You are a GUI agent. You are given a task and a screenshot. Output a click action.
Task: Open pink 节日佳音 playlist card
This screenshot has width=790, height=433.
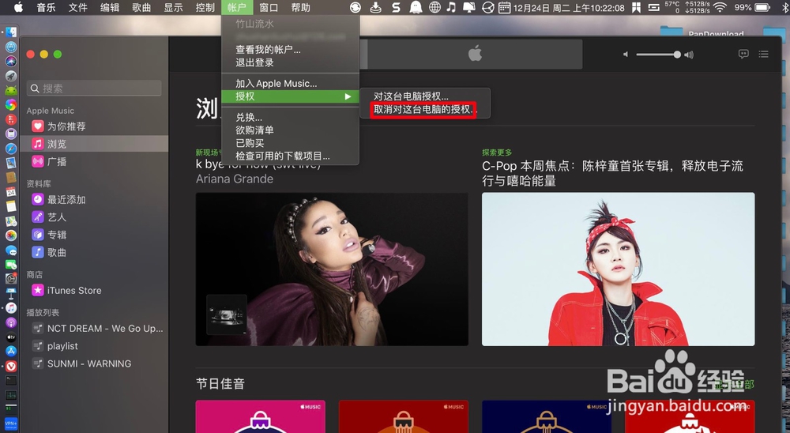pyautogui.click(x=261, y=416)
